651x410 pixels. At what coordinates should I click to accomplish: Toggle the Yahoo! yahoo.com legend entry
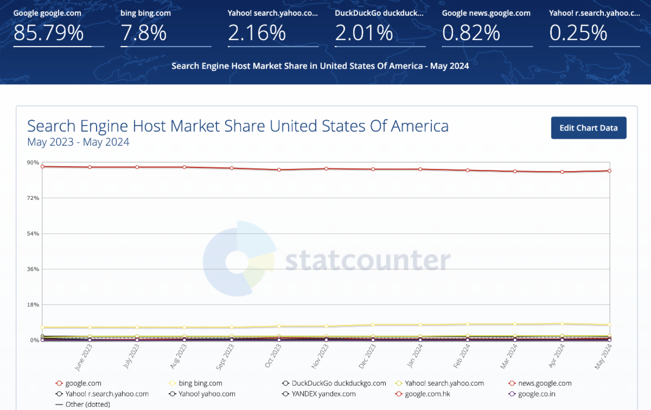(207, 394)
